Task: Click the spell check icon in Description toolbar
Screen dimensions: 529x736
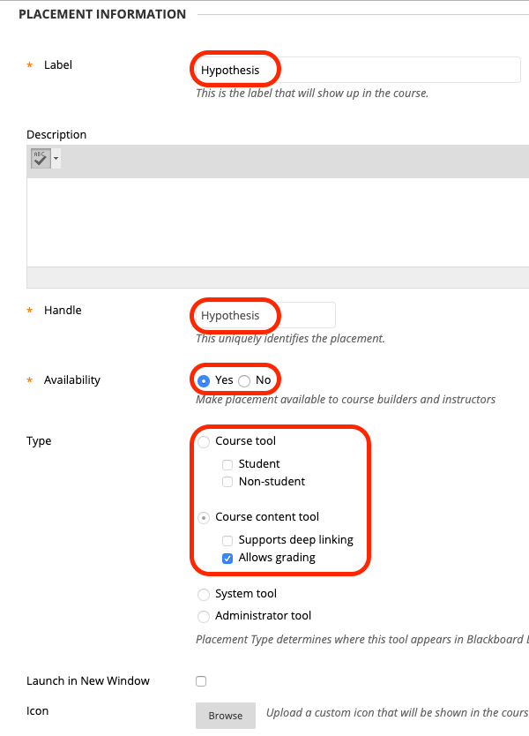Action: click(x=41, y=158)
